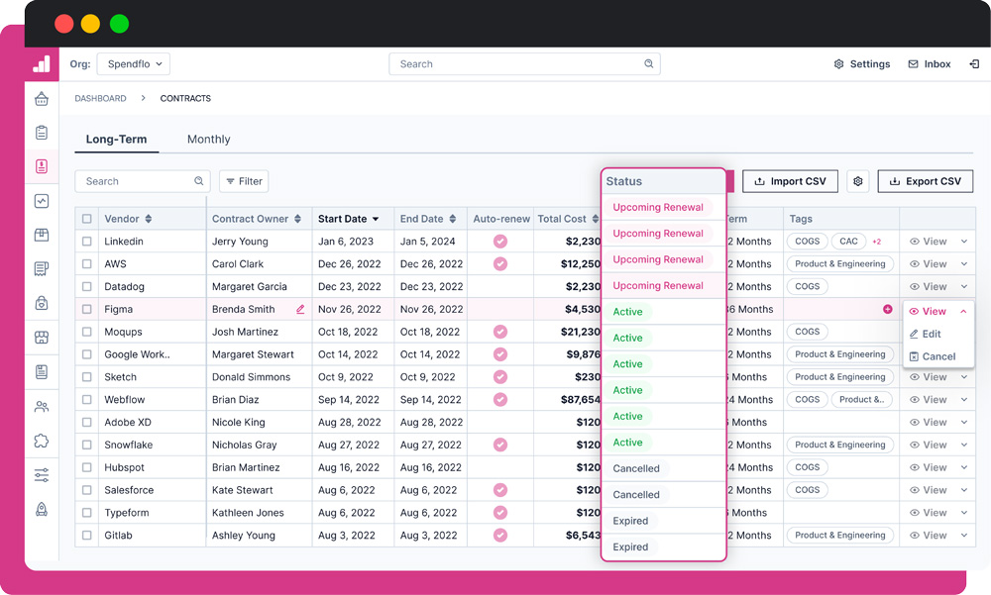Sort by End Date column arrows
The height and width of the screenshot is (595, 991).
(453, 219)
